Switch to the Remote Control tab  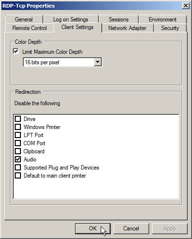click(29, 28)
